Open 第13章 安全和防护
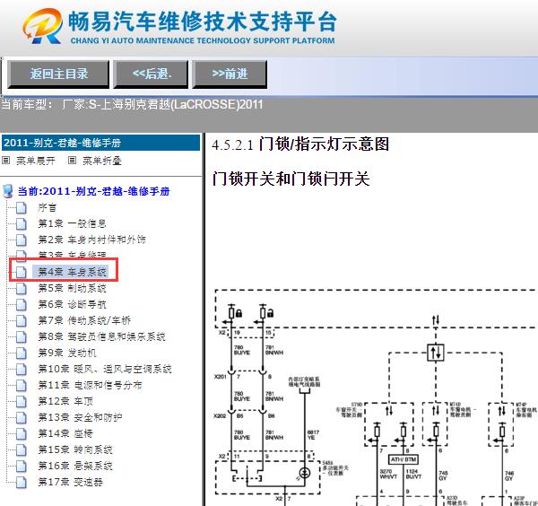538x506 pixels. [80, 417]
